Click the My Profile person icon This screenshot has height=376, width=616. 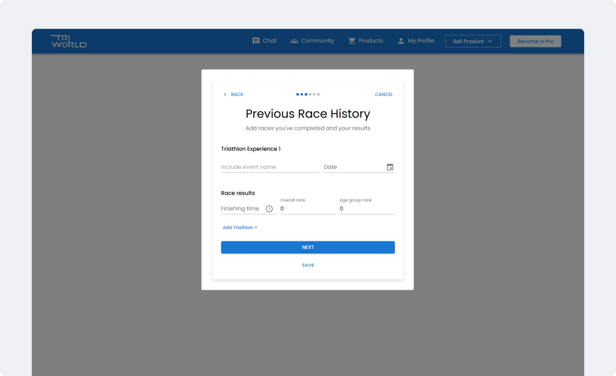pos(401,41)
